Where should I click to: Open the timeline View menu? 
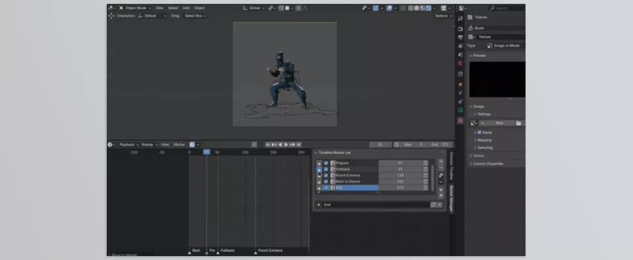(165, 144)
